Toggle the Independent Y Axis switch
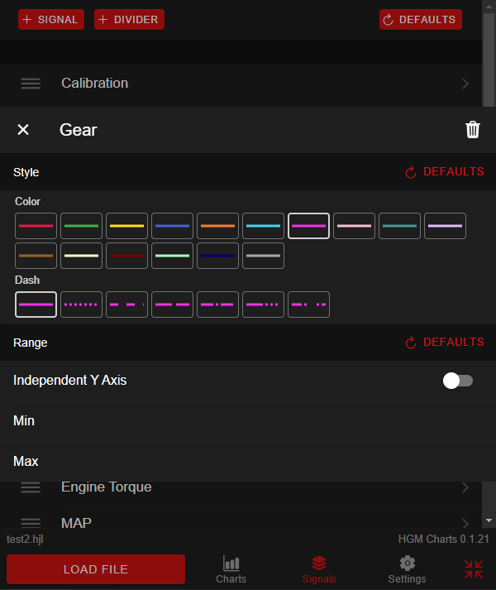 point(458,381)
